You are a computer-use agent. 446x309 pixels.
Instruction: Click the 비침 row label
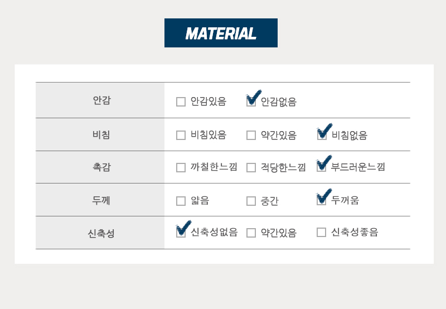click(101, 134)
